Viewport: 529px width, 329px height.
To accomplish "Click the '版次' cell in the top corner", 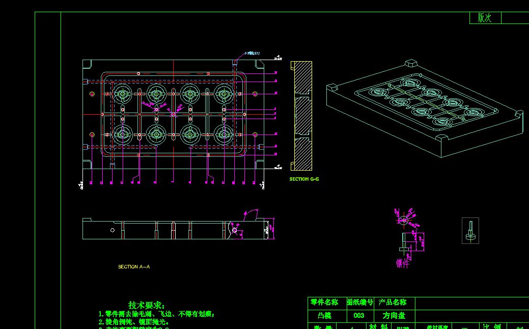I will (485, 18).
